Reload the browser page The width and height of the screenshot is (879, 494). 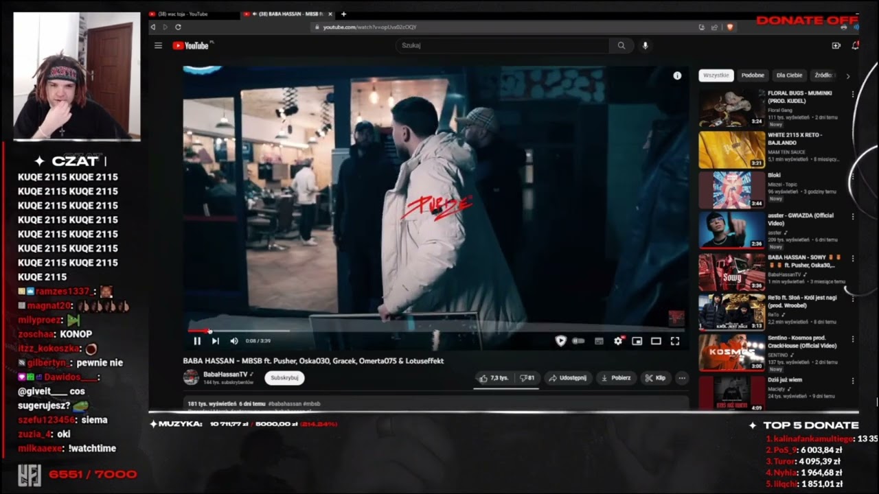pos(178,27)
